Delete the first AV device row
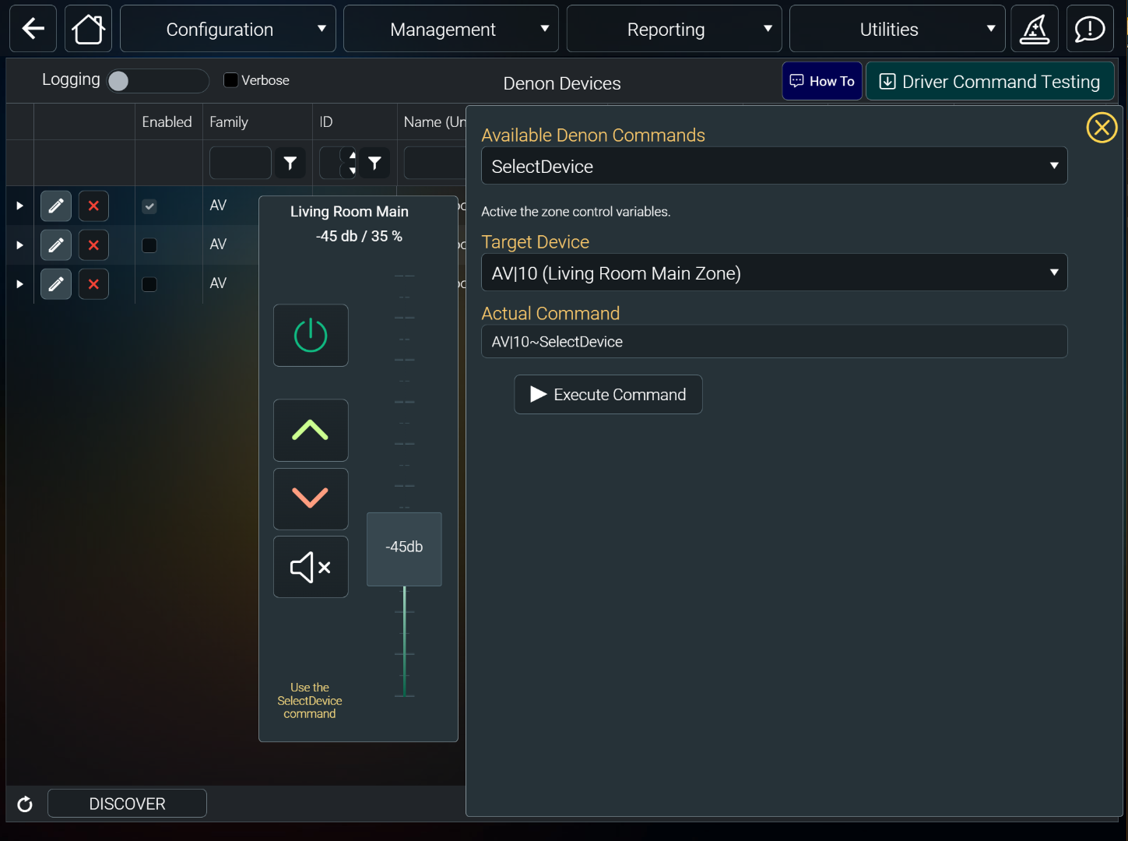 tap(93, 206)
